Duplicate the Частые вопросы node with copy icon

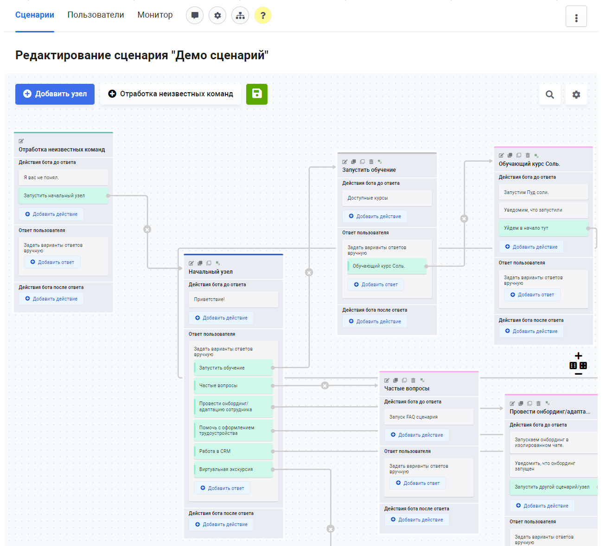click(x=395, y=380)
